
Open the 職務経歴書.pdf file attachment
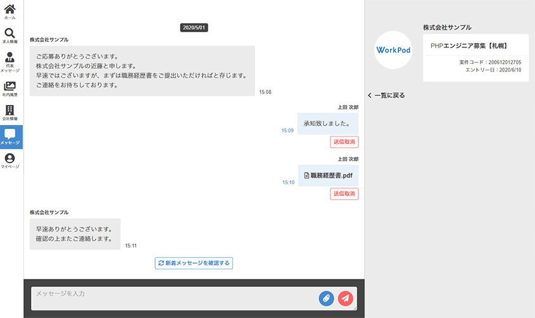[328, 175]
